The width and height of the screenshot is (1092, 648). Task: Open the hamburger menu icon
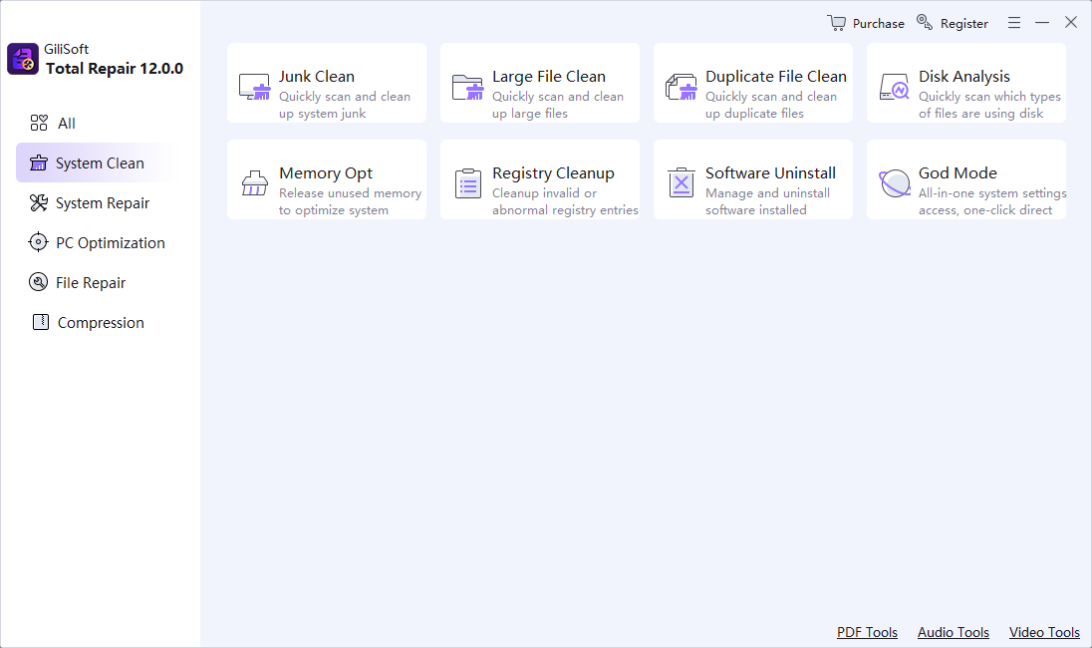point(1014,23)
